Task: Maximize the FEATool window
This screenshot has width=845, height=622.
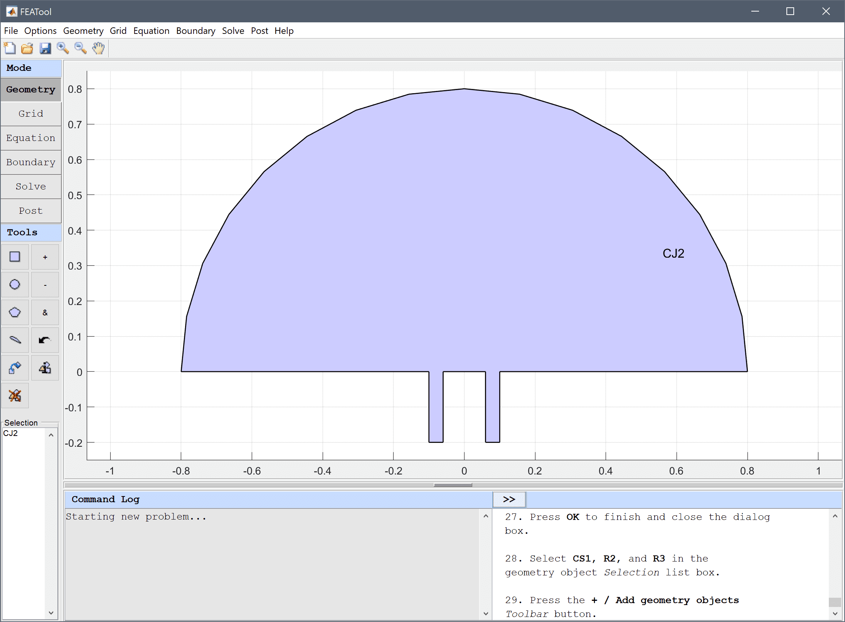Action: tap(790, 11)
